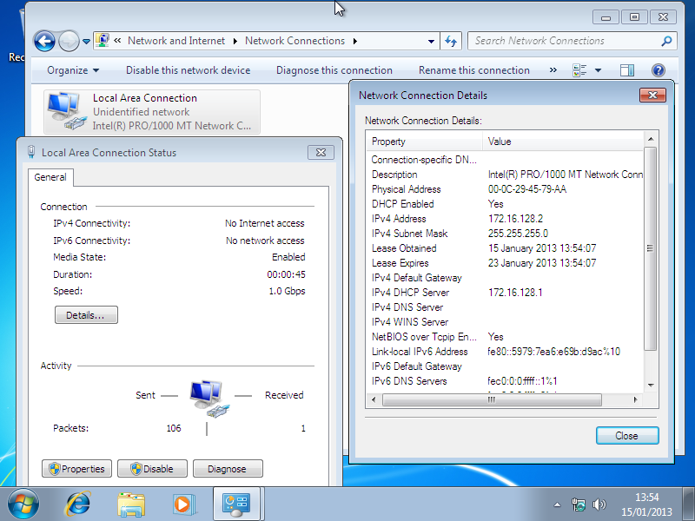Click the Details... button
Screen dimensions: 695x521
pos(85,315)
